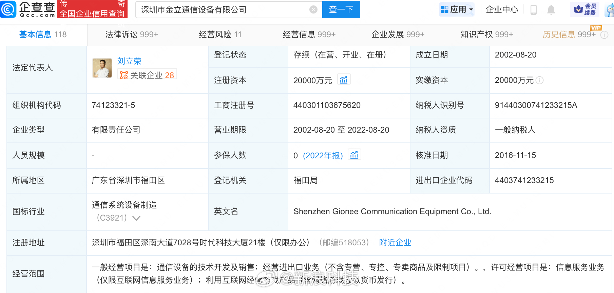614x293 pixels.
Task: Show info icon beside 历史信息 tab
Action: pos(605,35)
